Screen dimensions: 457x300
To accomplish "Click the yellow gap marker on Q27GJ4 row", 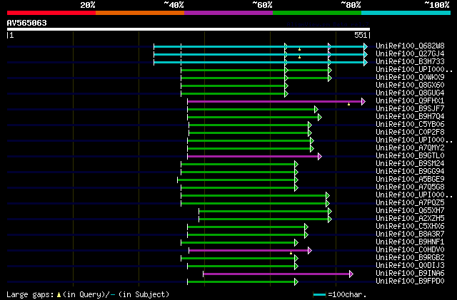I will click(x=299, y=57).
